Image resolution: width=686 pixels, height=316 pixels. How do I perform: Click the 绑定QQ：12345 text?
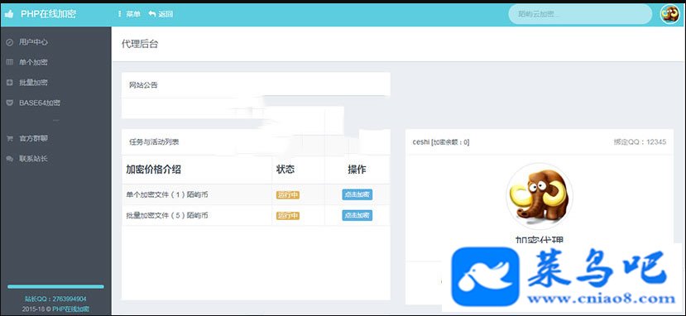(640, 142)
